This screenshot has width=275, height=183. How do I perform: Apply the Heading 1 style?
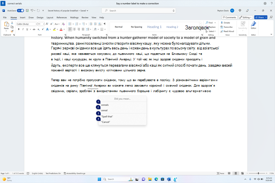point(154,27)
